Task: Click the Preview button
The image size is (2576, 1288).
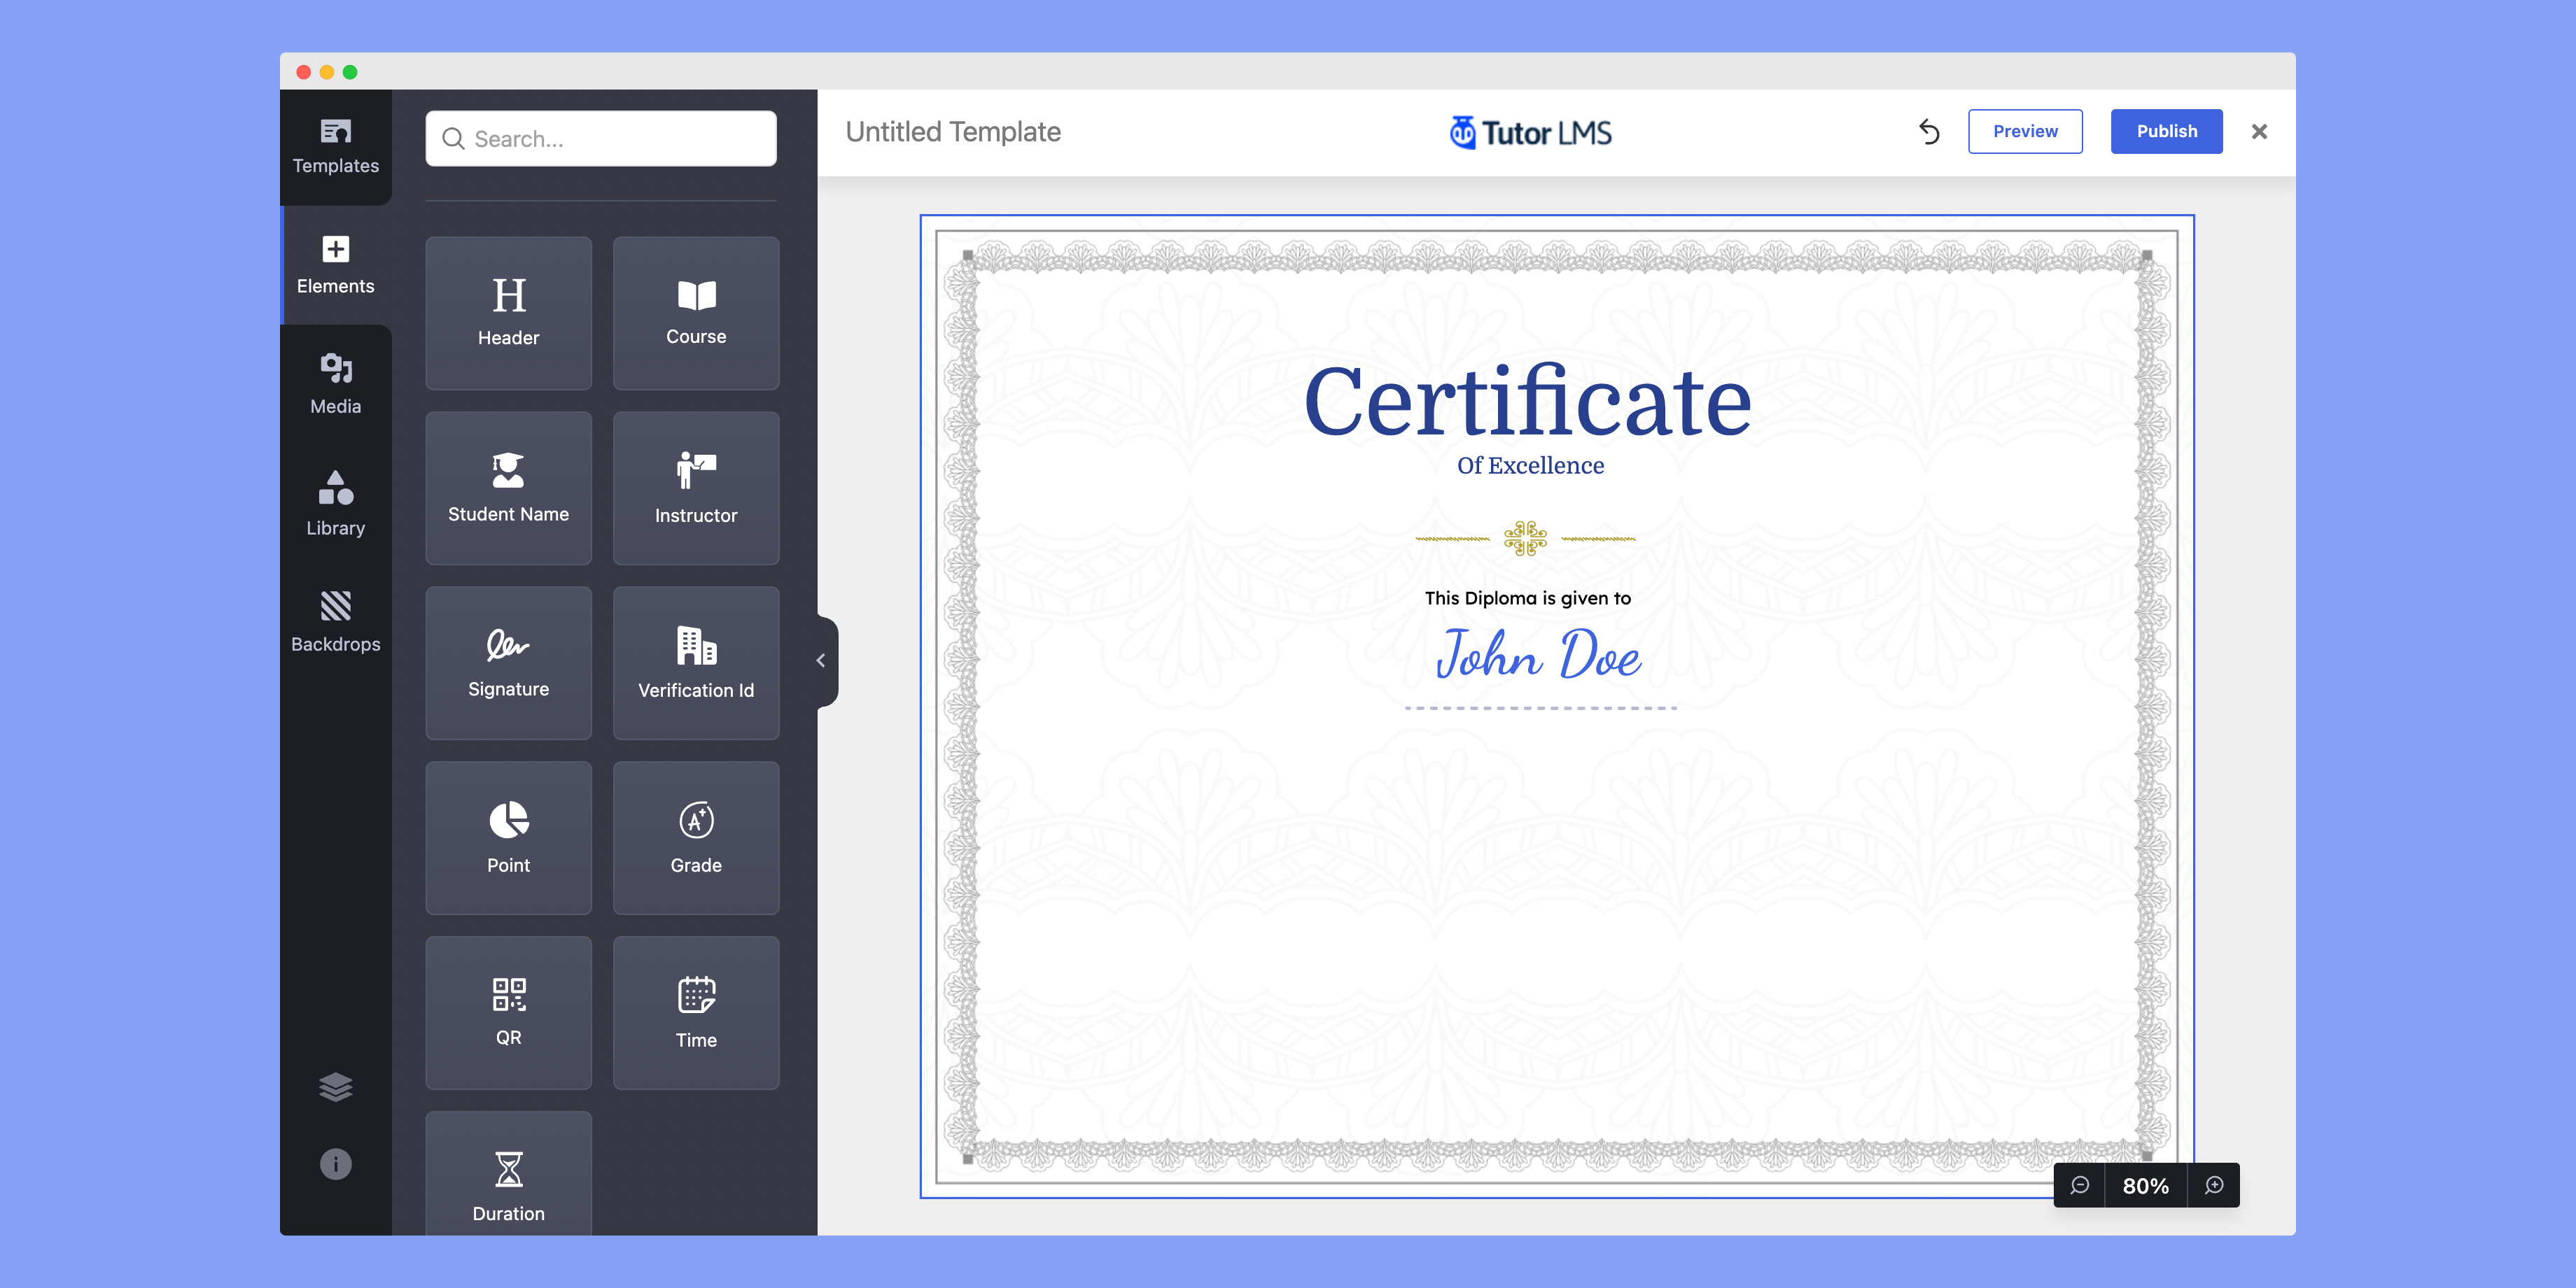Action: click(2024, 132)
